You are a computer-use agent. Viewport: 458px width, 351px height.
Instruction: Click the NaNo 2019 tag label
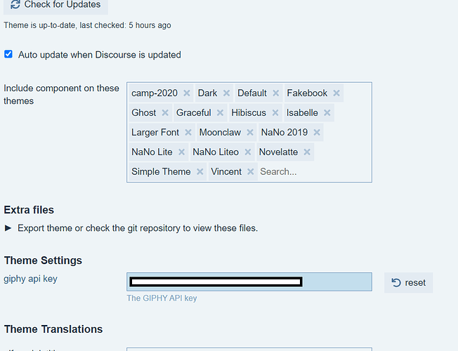(284, 132)
